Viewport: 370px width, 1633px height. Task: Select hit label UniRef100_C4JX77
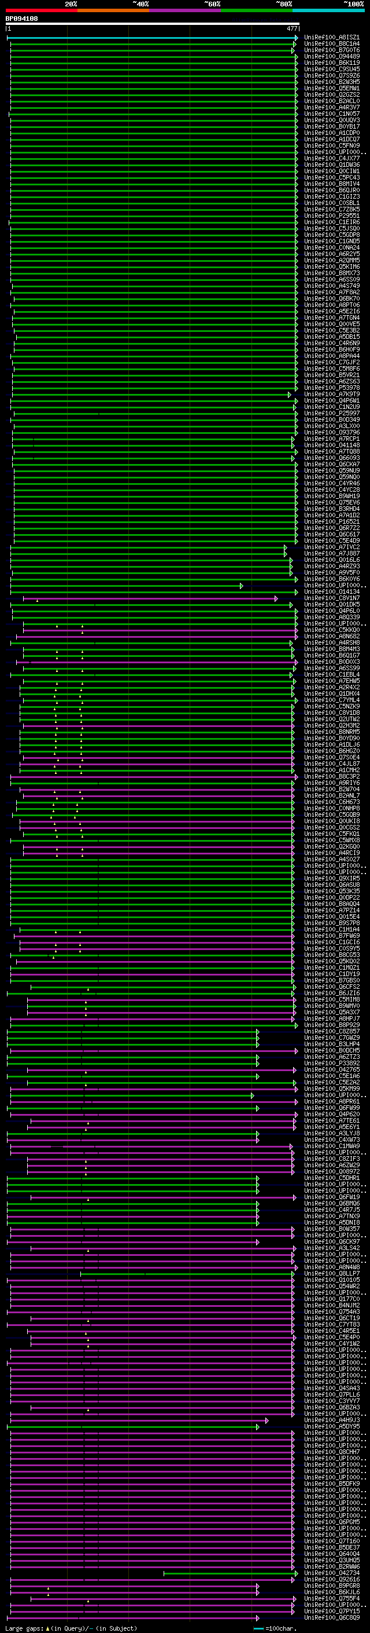331,159
